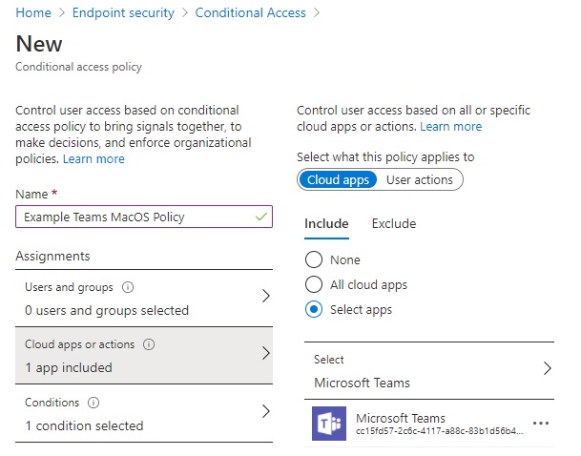Click the green checkmark in Name field
Viewport: 581px width, 456px height.
[x=261, y=217]
